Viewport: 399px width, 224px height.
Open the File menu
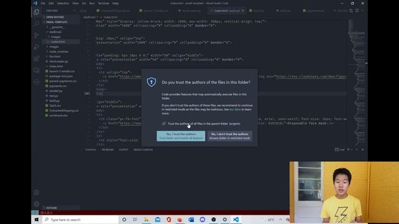pyautogui.click(x=43, y=3)
